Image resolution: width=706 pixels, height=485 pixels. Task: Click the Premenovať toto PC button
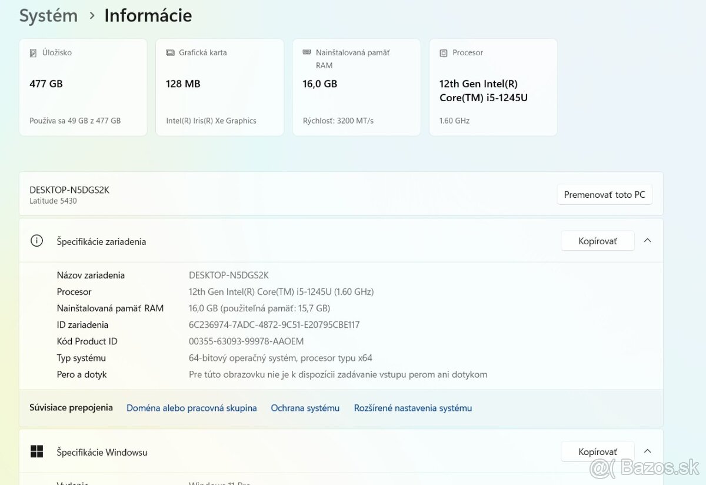[604, 194]
